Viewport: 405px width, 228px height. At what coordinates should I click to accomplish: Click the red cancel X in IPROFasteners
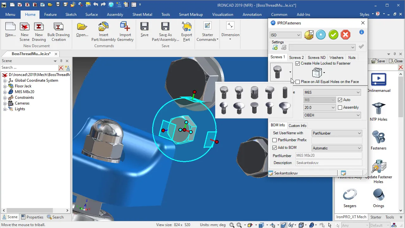(x=346, y=35)
